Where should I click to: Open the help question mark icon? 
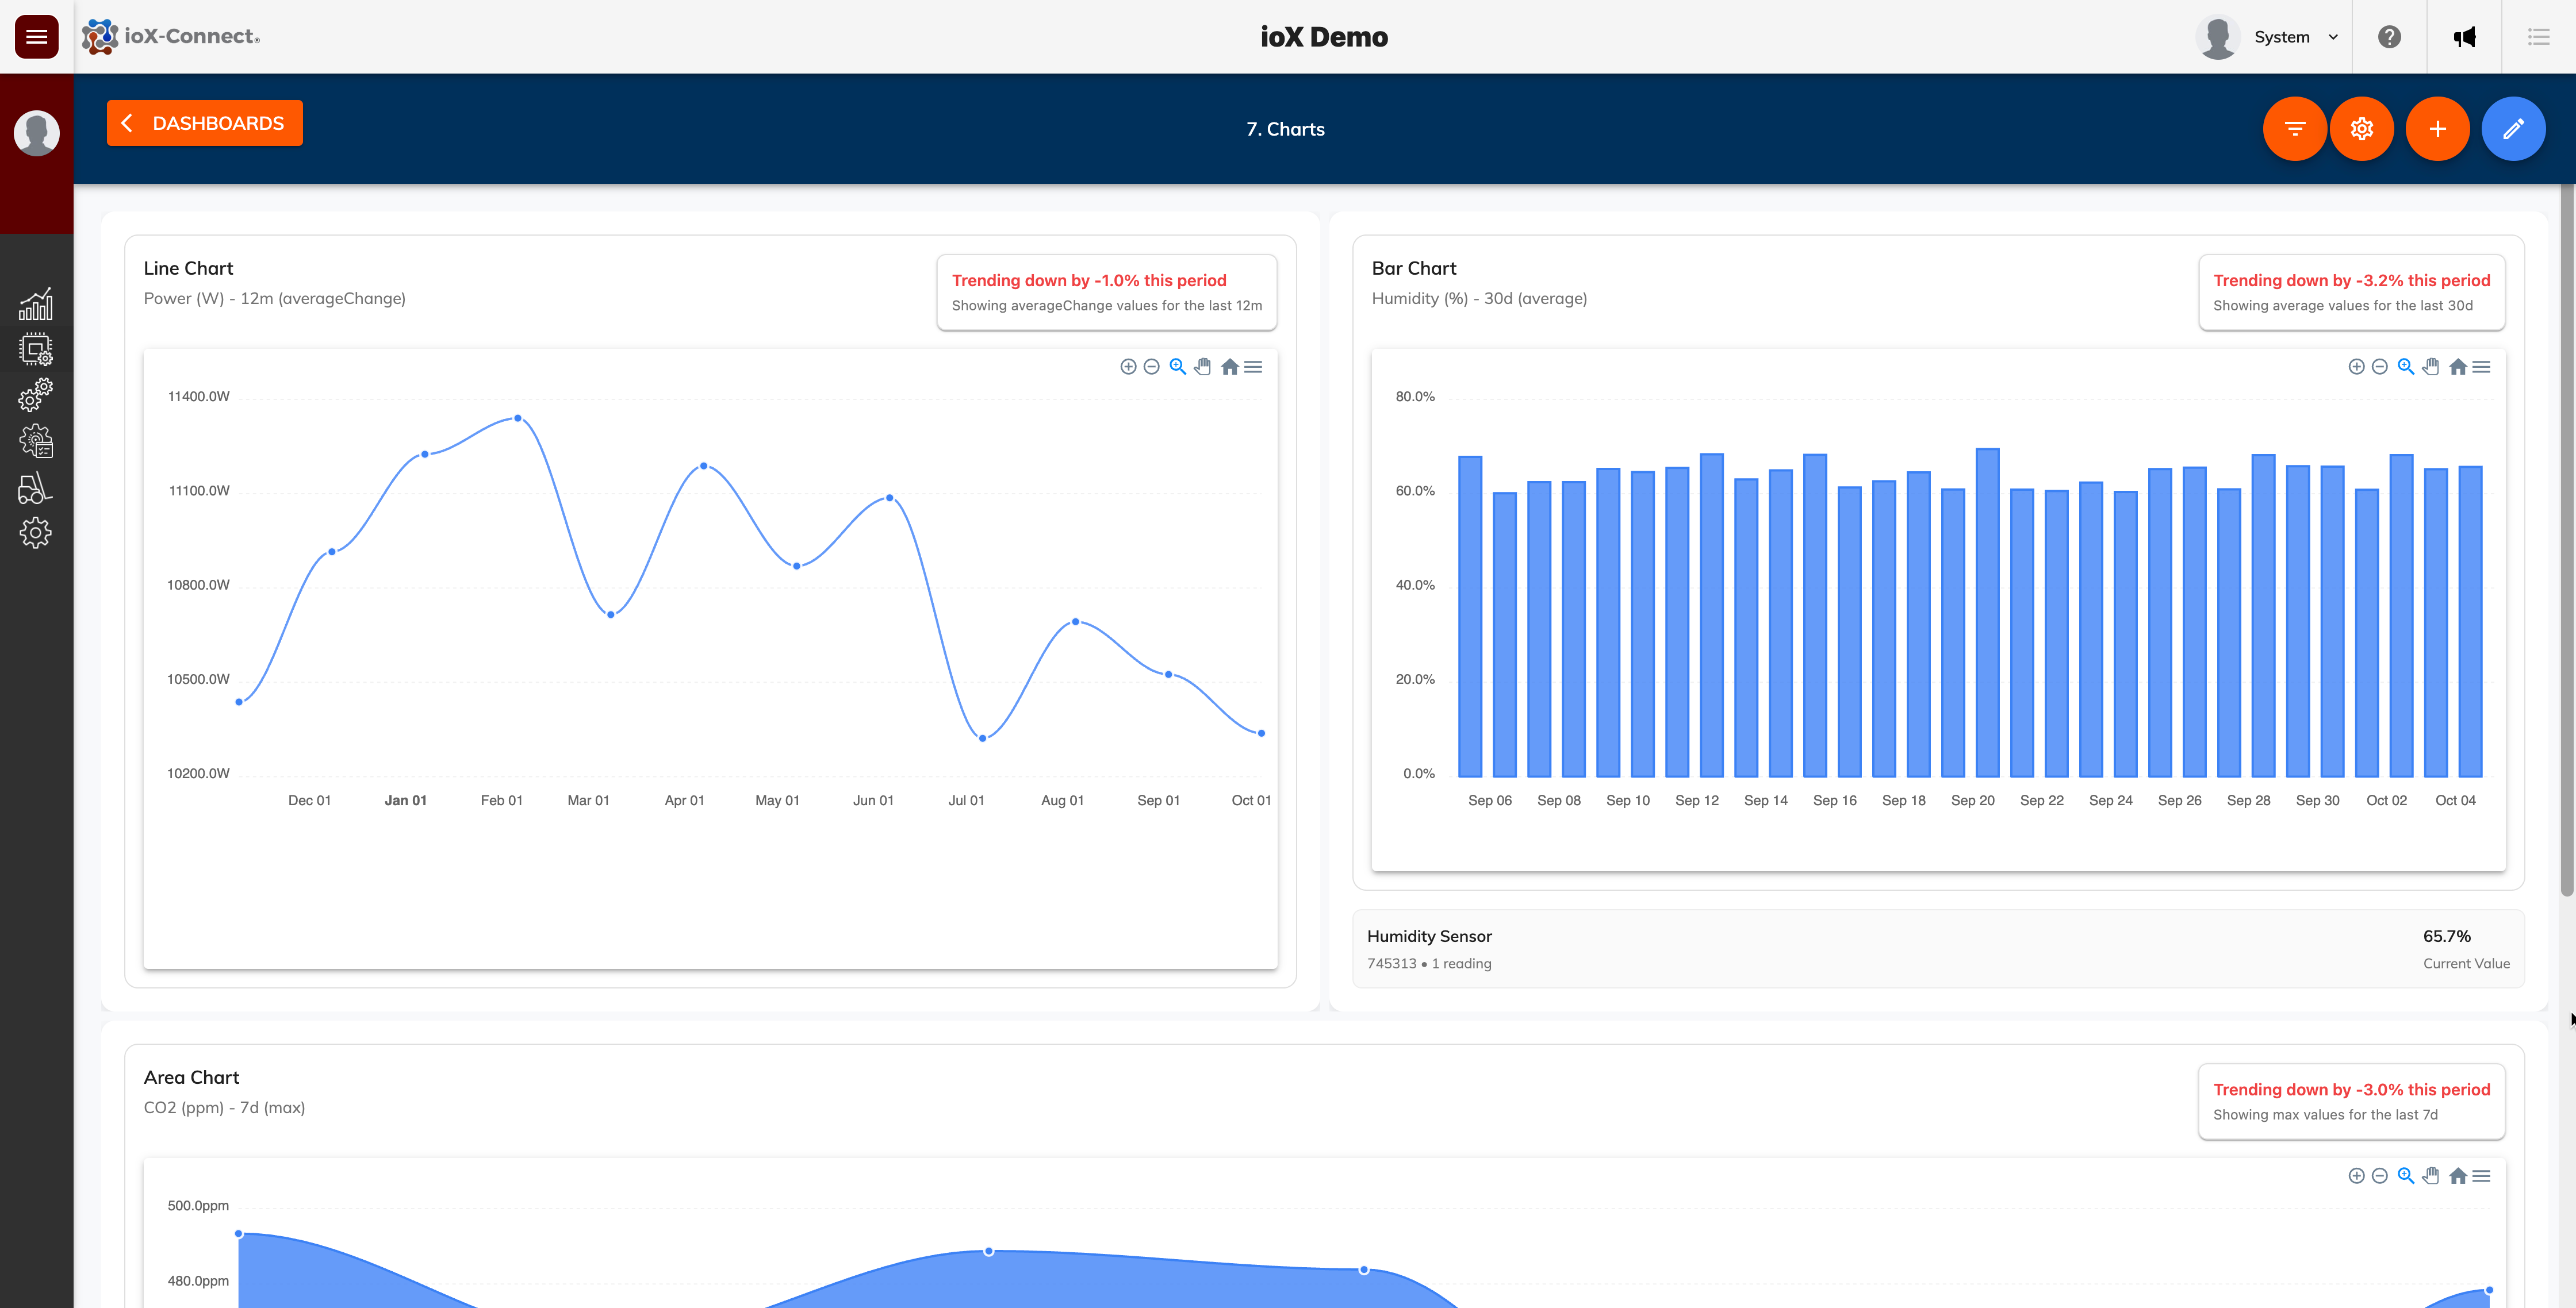(x=2389, y=37)
